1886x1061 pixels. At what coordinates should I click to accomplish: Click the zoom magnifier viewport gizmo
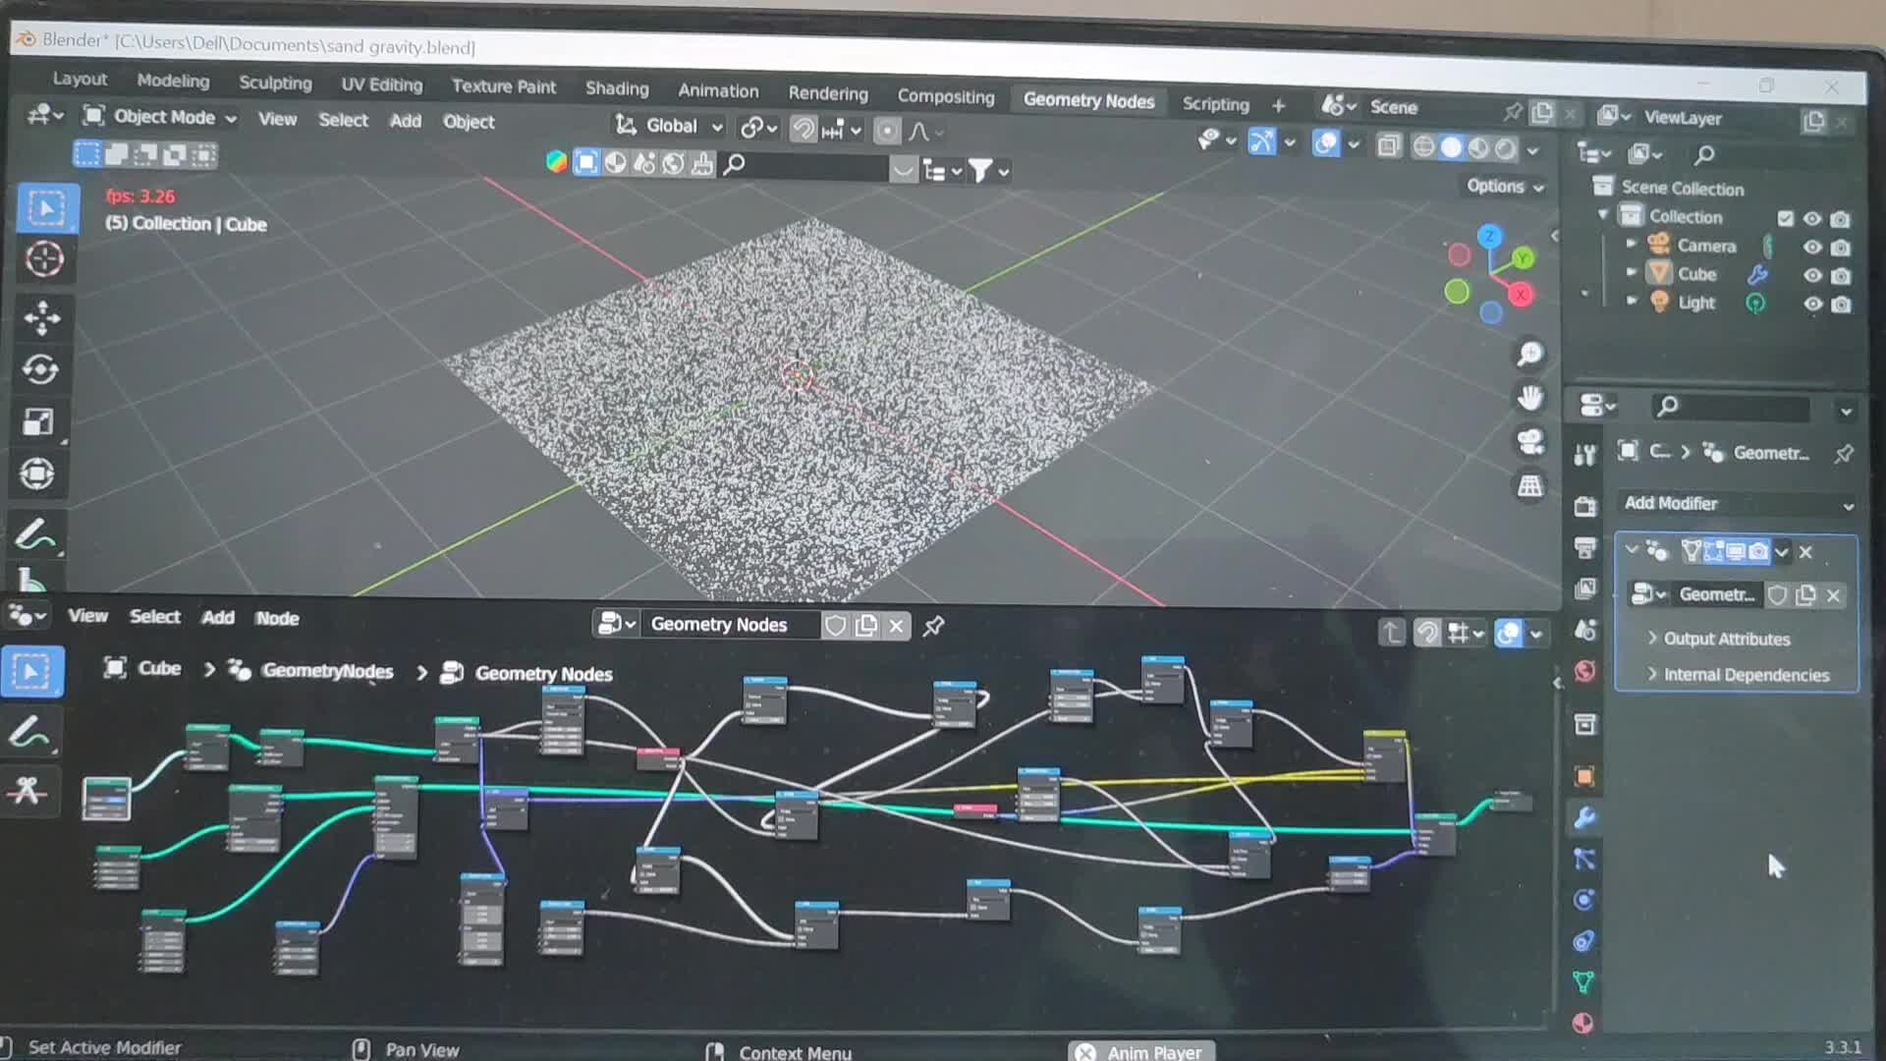pos(1529,354)
